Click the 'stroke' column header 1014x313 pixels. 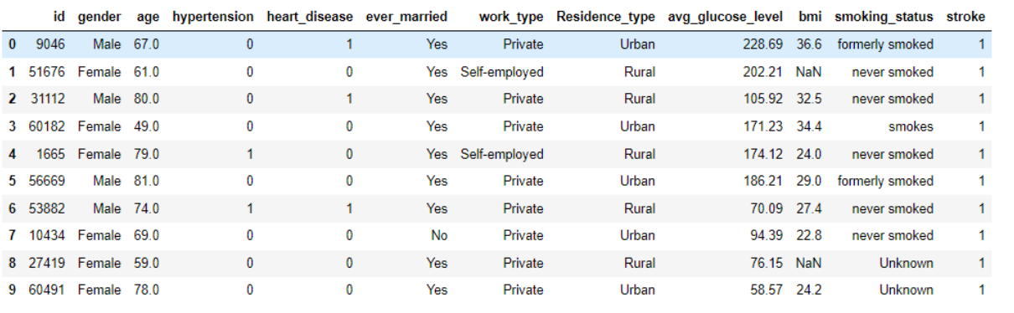pos(966,17)
